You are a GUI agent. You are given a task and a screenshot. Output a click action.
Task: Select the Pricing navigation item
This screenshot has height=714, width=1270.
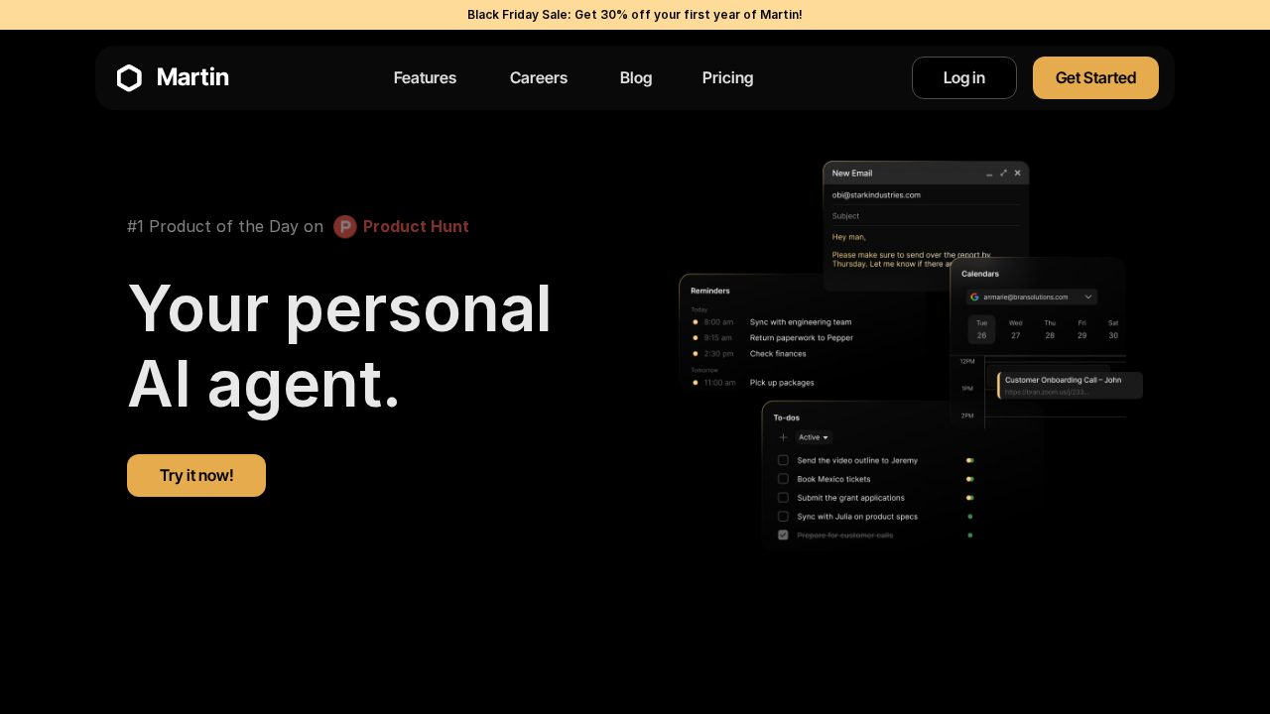point(727,77)
